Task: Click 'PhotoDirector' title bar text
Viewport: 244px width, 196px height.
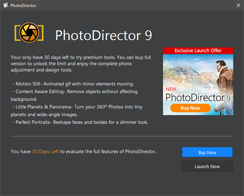Action: pos(23,6)
